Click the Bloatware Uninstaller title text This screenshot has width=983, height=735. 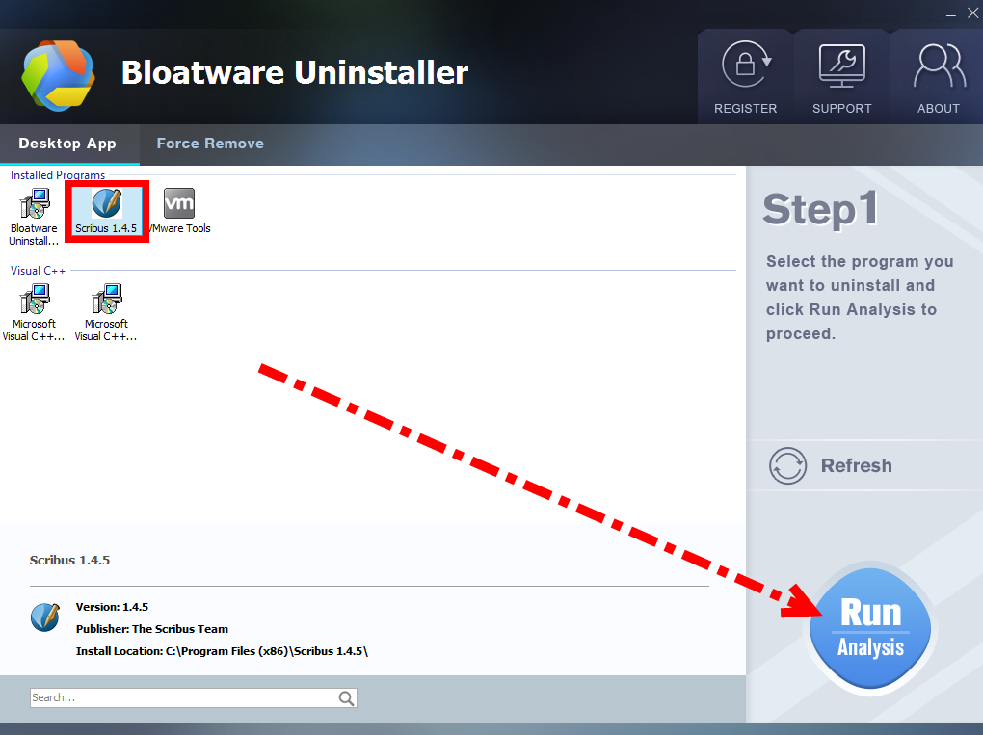click(x=295, y=72)
